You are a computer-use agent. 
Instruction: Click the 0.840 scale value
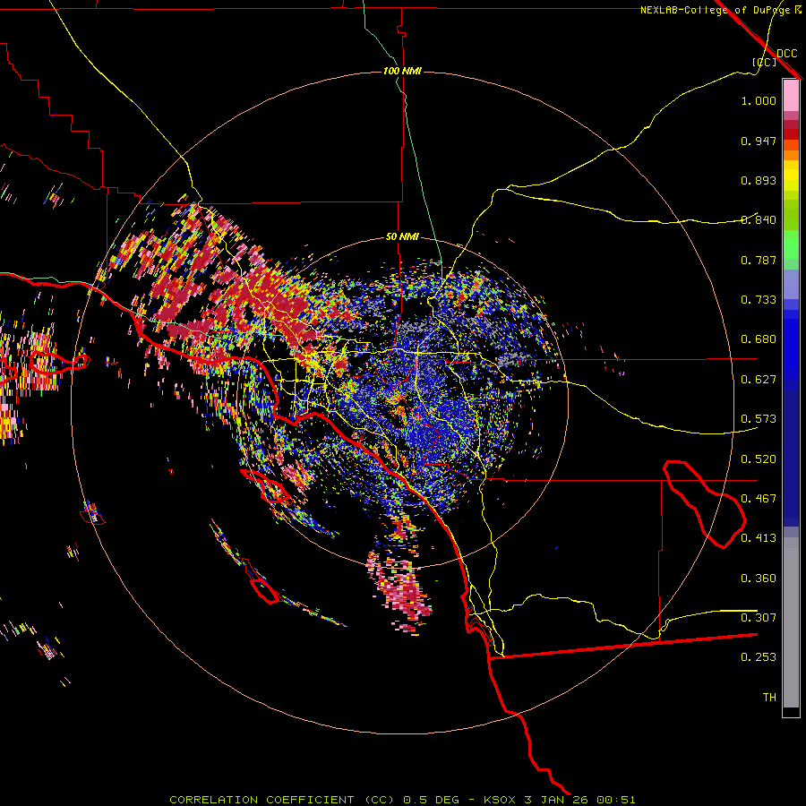[759, 220]
